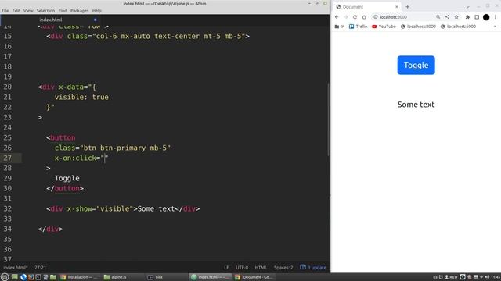
Task: Click the x-show="visible" attribute on line 32
Action: (100, 208)
